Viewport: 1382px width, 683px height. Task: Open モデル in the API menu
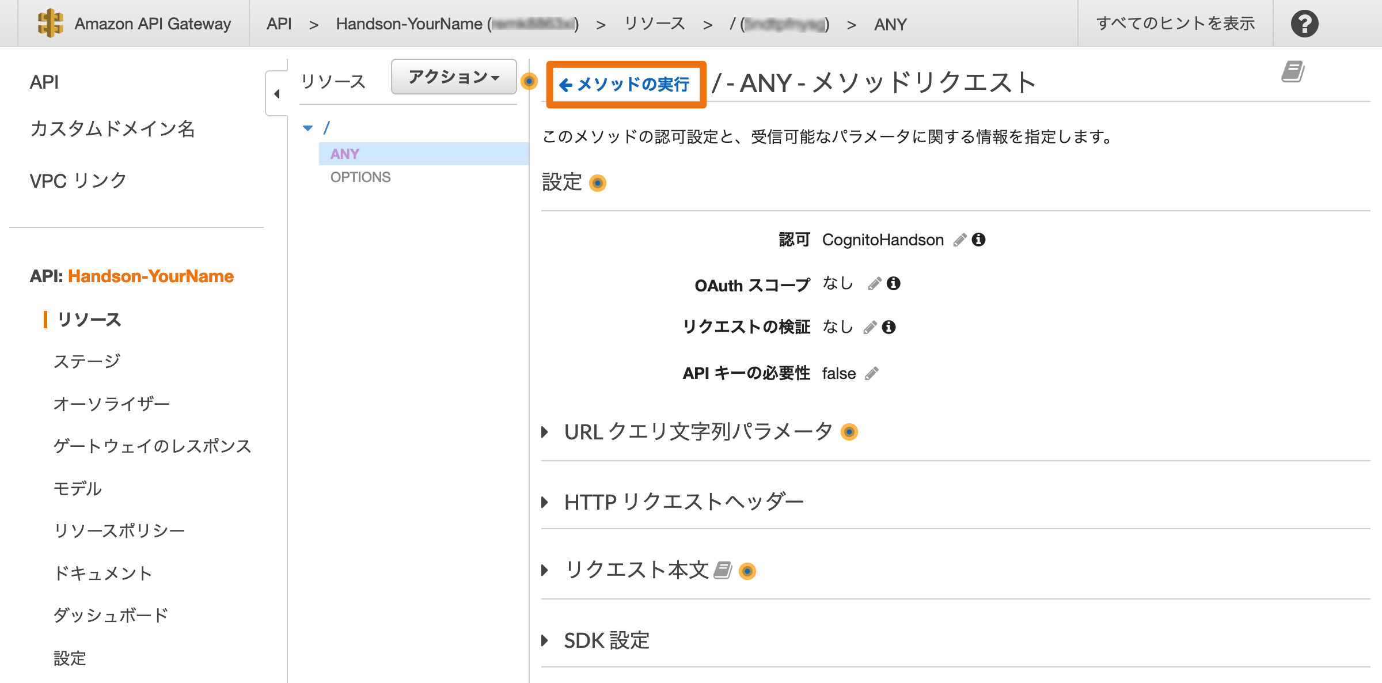[x=78, y=488]
